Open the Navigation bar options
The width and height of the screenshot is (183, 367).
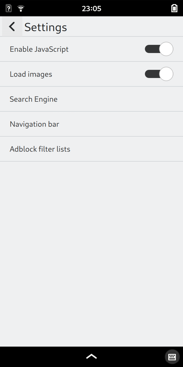pos(34,124)
